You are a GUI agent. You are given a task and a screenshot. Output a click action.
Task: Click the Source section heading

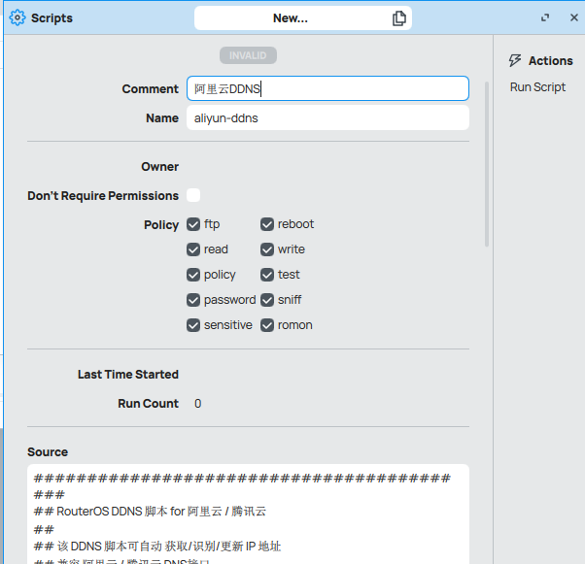coord(48,451)
